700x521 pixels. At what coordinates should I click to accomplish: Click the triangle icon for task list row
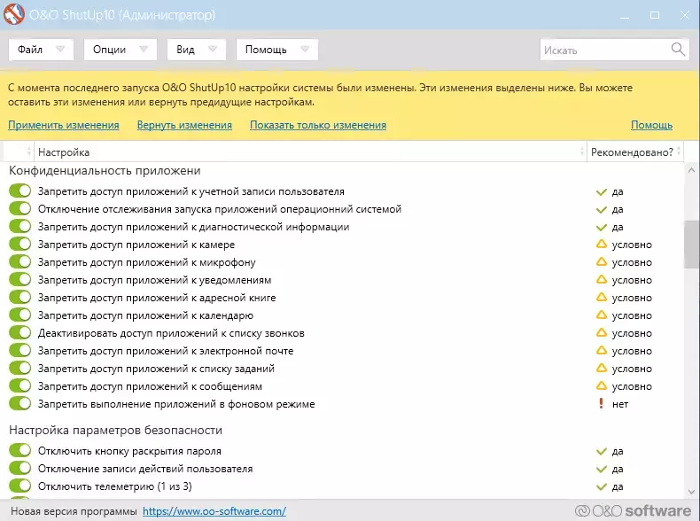click(602, 368)
